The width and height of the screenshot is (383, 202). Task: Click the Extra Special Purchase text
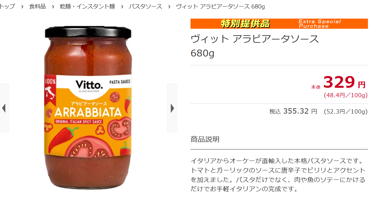click(319, 23)
